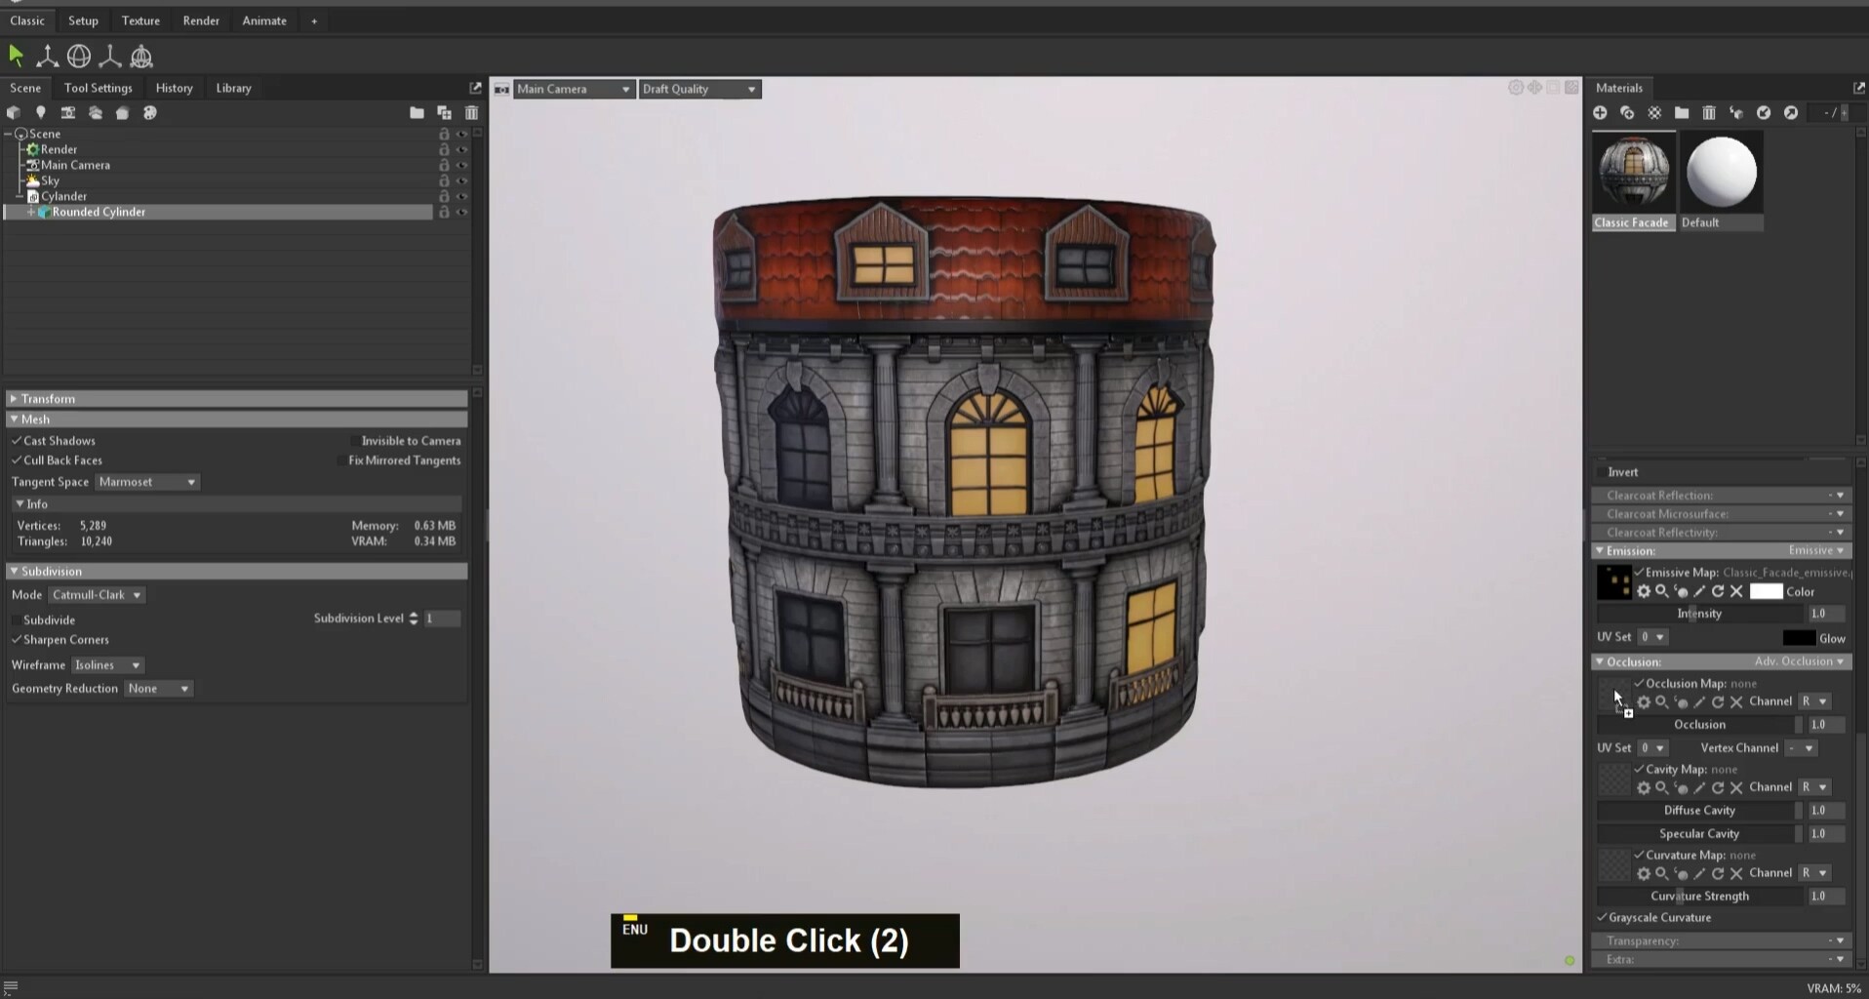The image size is (1869, 999).
Task: Open the Texture menu
Action: [140, 20]
